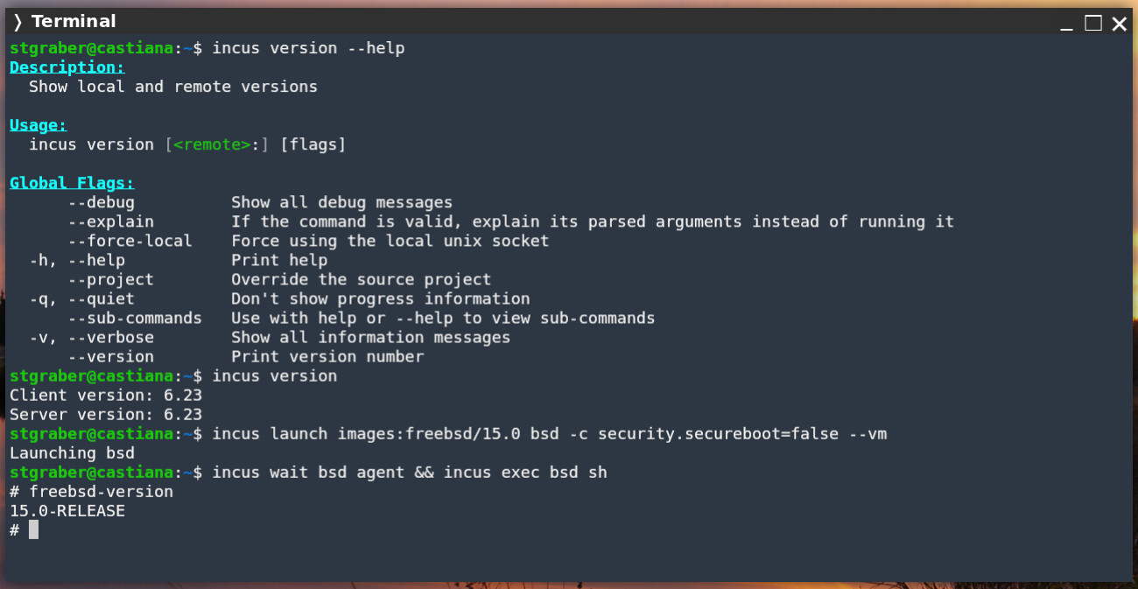Click the underlined Description: heading

(67, 67)
